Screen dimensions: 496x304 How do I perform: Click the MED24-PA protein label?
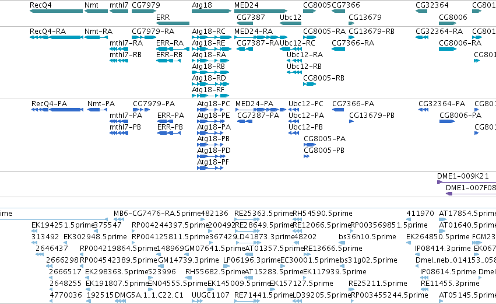tap(254, 104)
